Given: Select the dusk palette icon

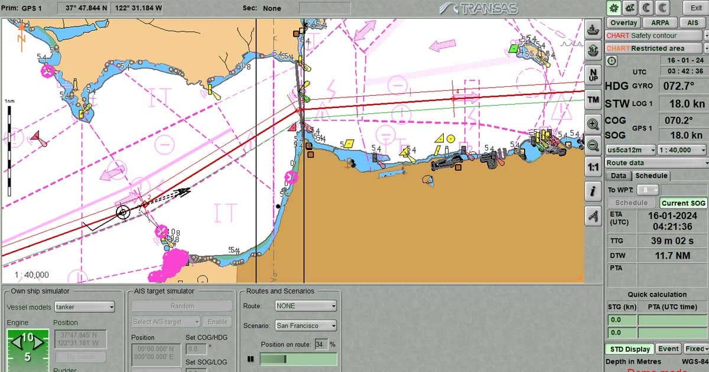Looking at the screenshot, I should point(630,8).
